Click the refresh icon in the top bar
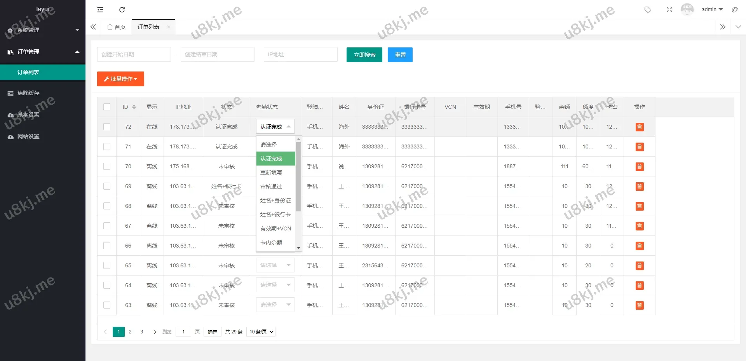Viewport: 746px width, 361px height. (x=122, y=10)
